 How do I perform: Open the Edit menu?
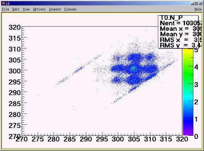click(16, 9)
